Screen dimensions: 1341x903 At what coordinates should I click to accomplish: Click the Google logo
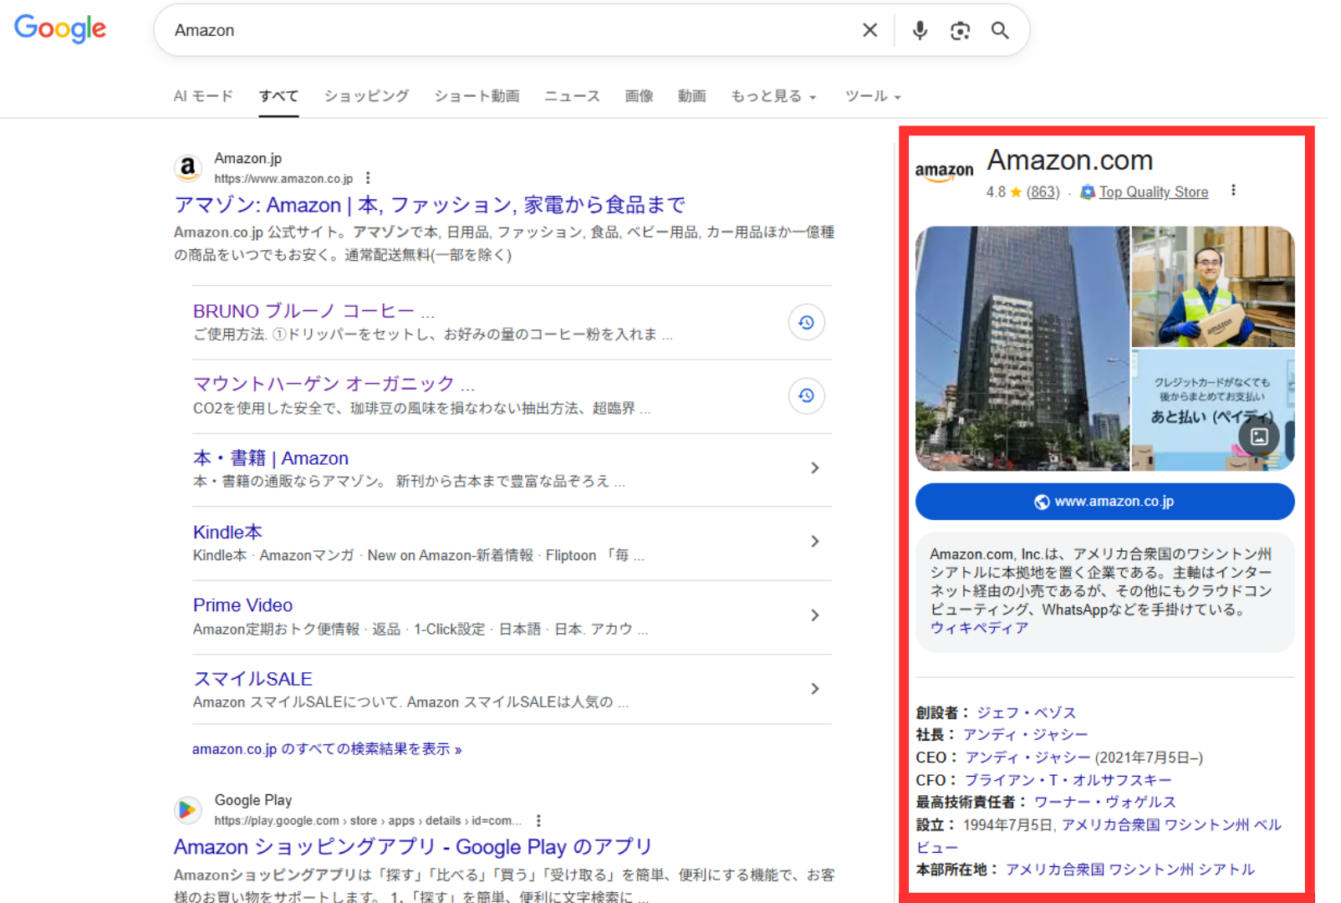(x=59, y=29)
